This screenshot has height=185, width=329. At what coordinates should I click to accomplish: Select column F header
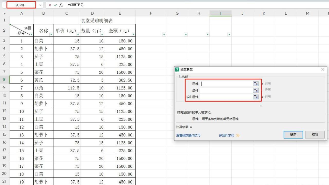click(x=151, y=14)
